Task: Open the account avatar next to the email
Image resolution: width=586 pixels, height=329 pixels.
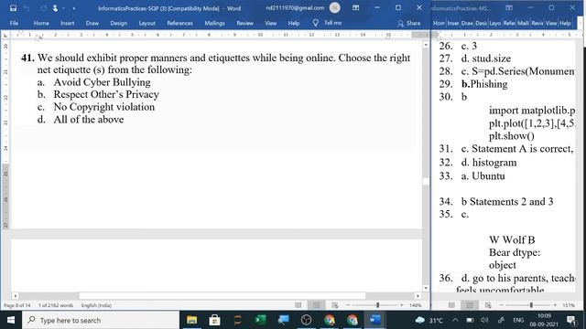Action: click(335, 8)
